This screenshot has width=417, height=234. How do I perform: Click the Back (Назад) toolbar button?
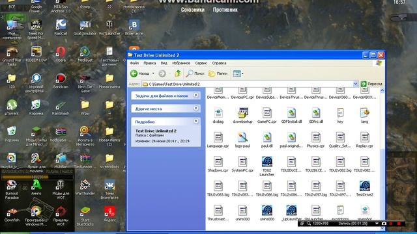tap(139, 73)
